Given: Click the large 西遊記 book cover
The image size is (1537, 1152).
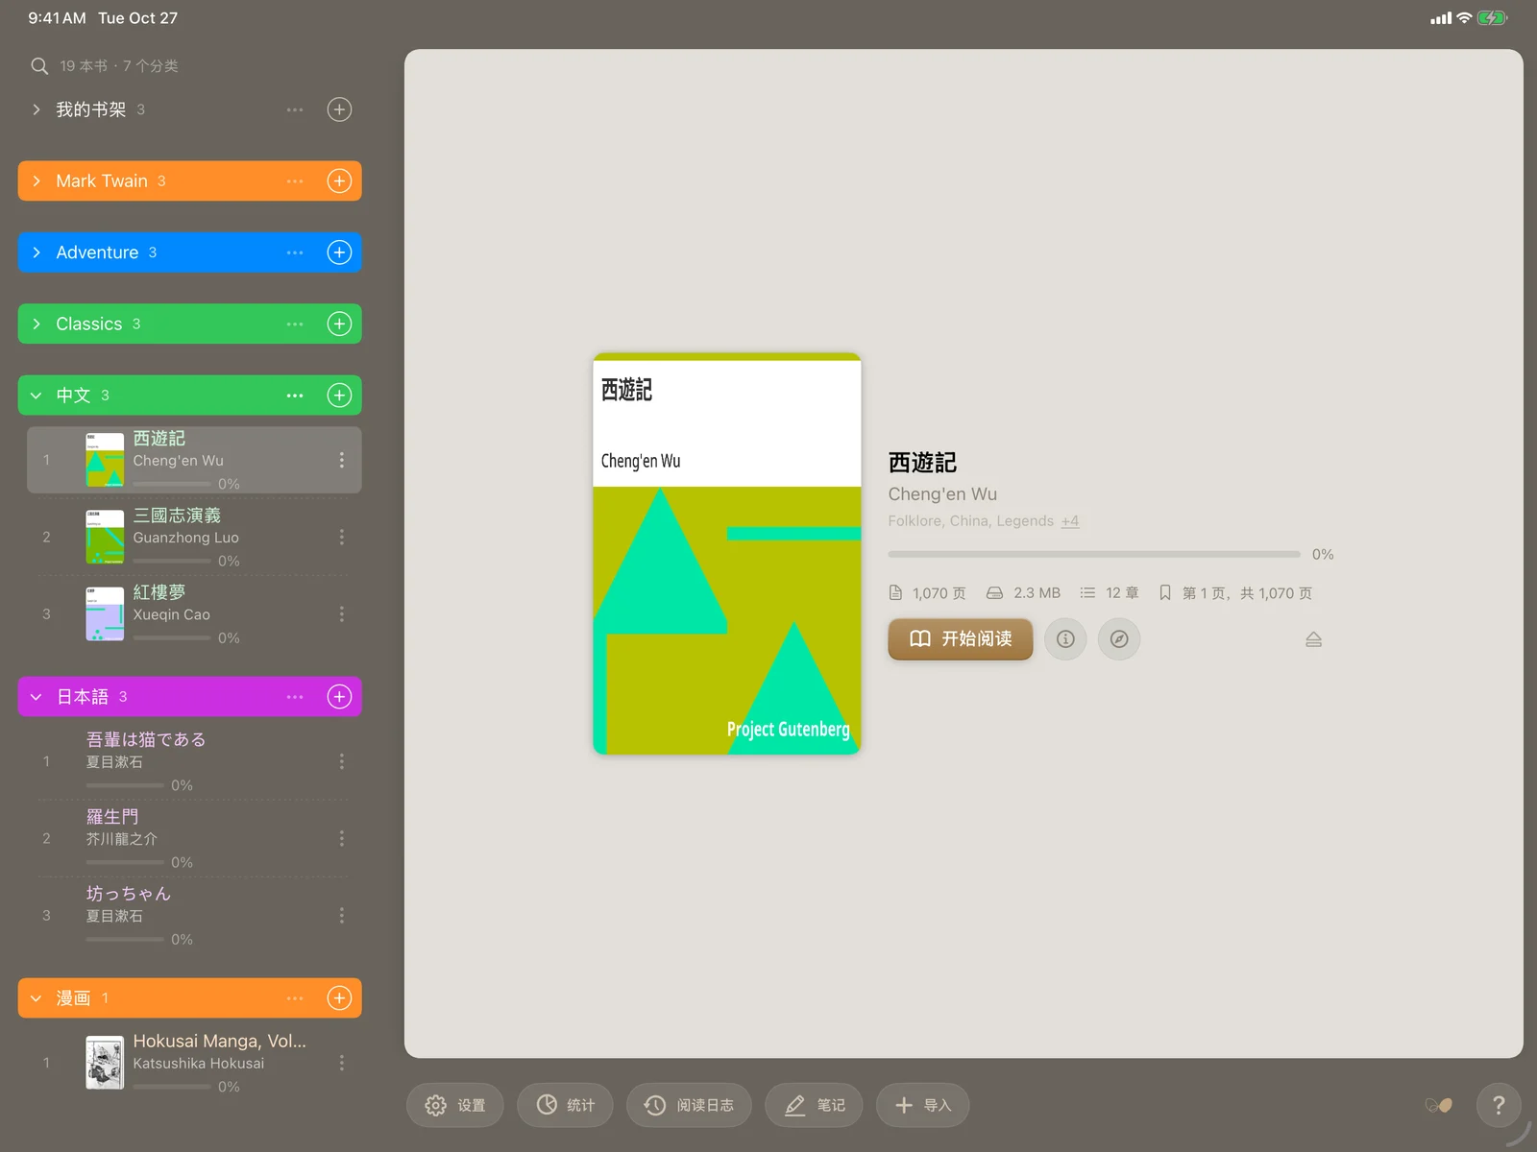Looking at the screenshot, I should click(727, 554).
